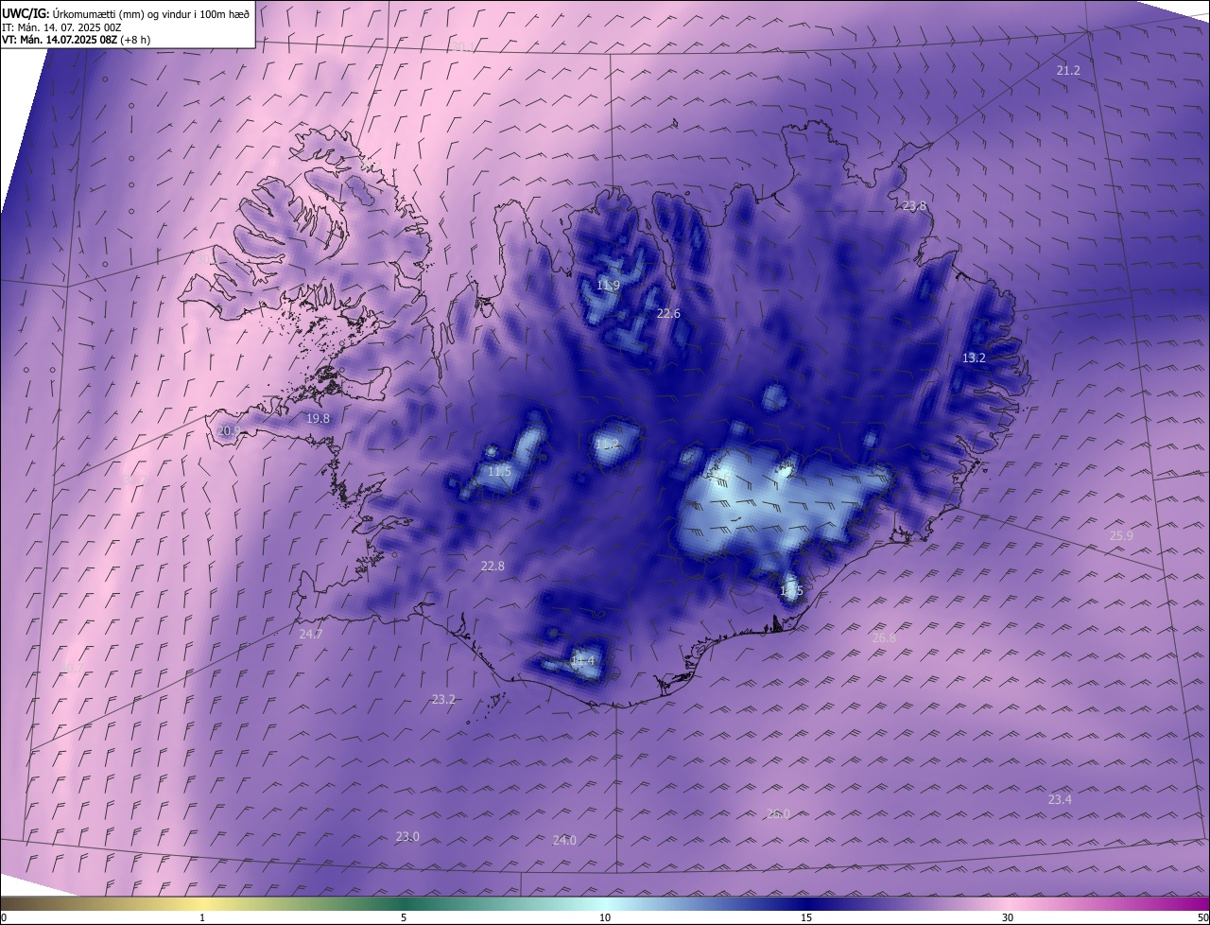Select the 11.2 value on the map
The height and width of the screenshot is (925, 1210).
pyautogui.click(x=606, y=443)
